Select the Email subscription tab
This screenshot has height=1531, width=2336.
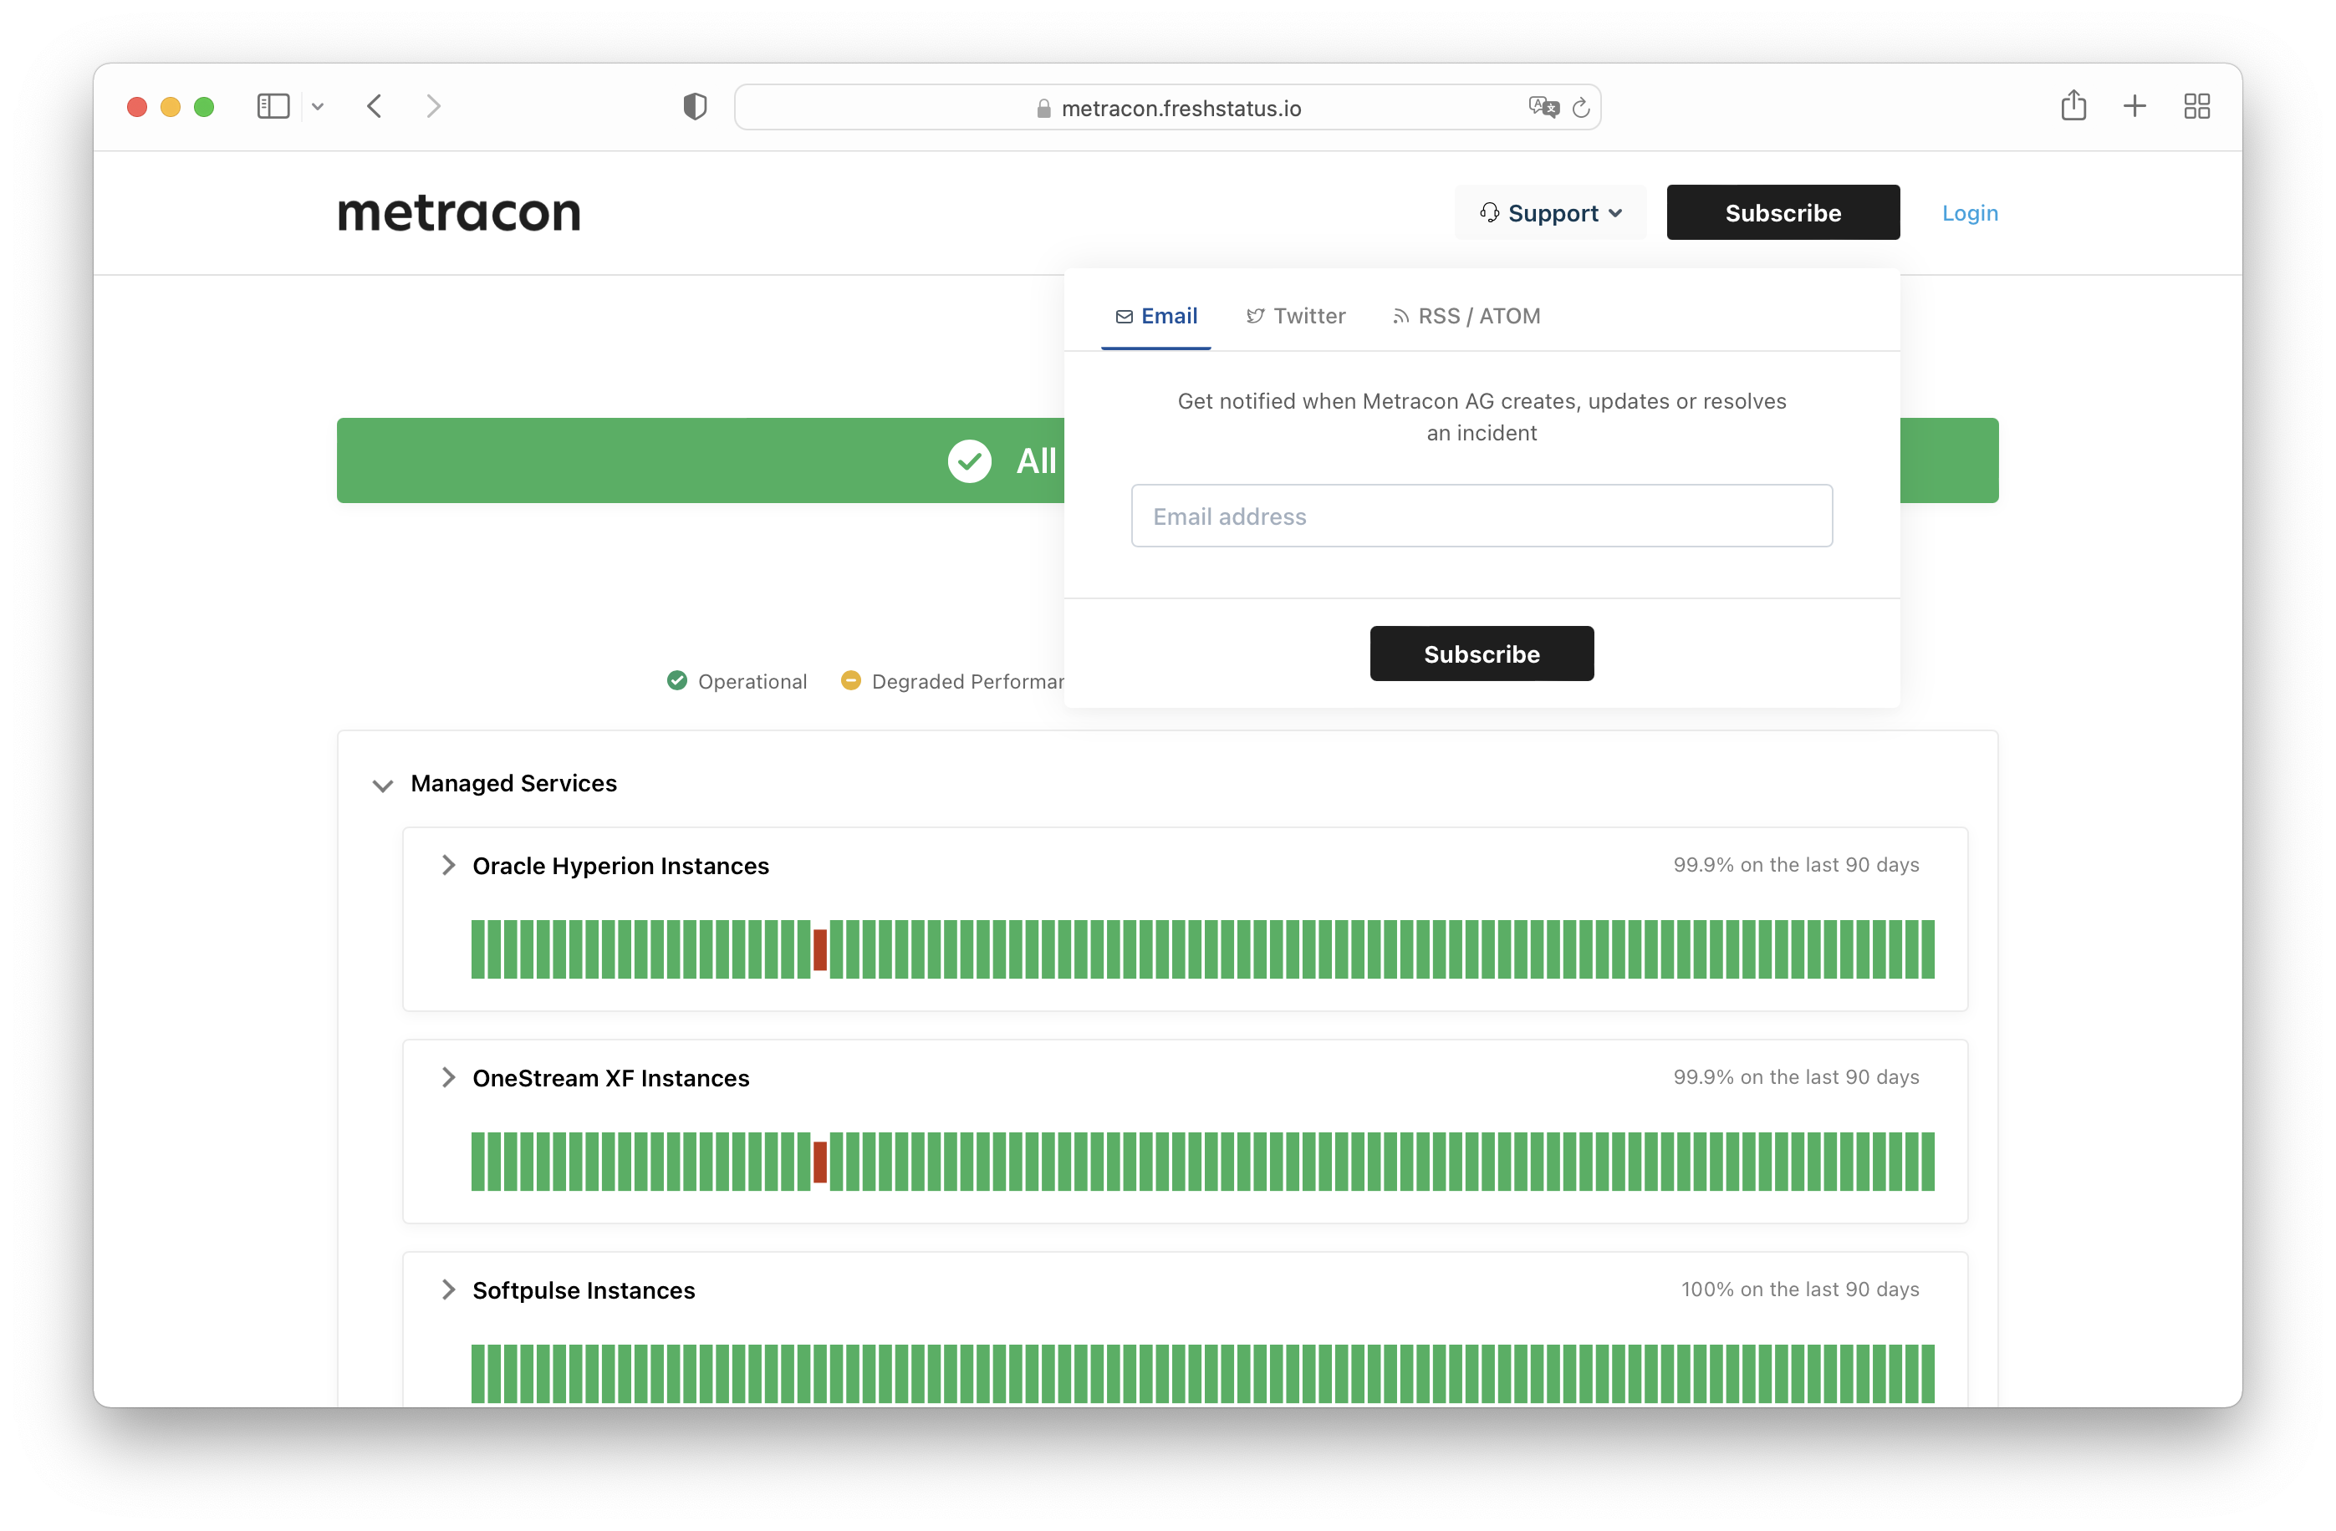(x=1156, y=316)
